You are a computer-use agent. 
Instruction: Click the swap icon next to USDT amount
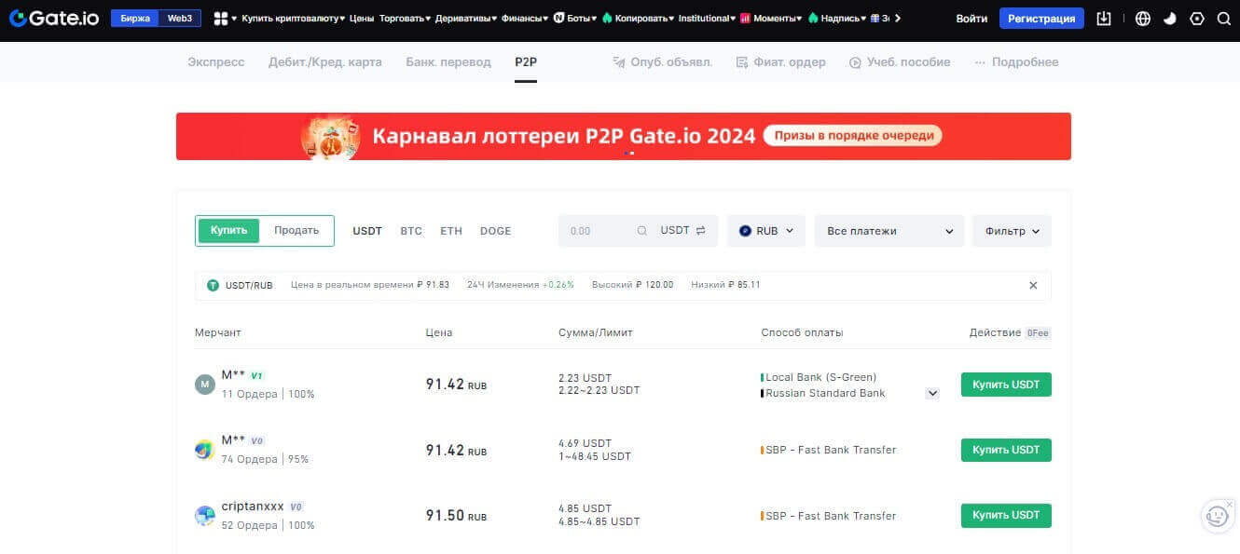701,231
